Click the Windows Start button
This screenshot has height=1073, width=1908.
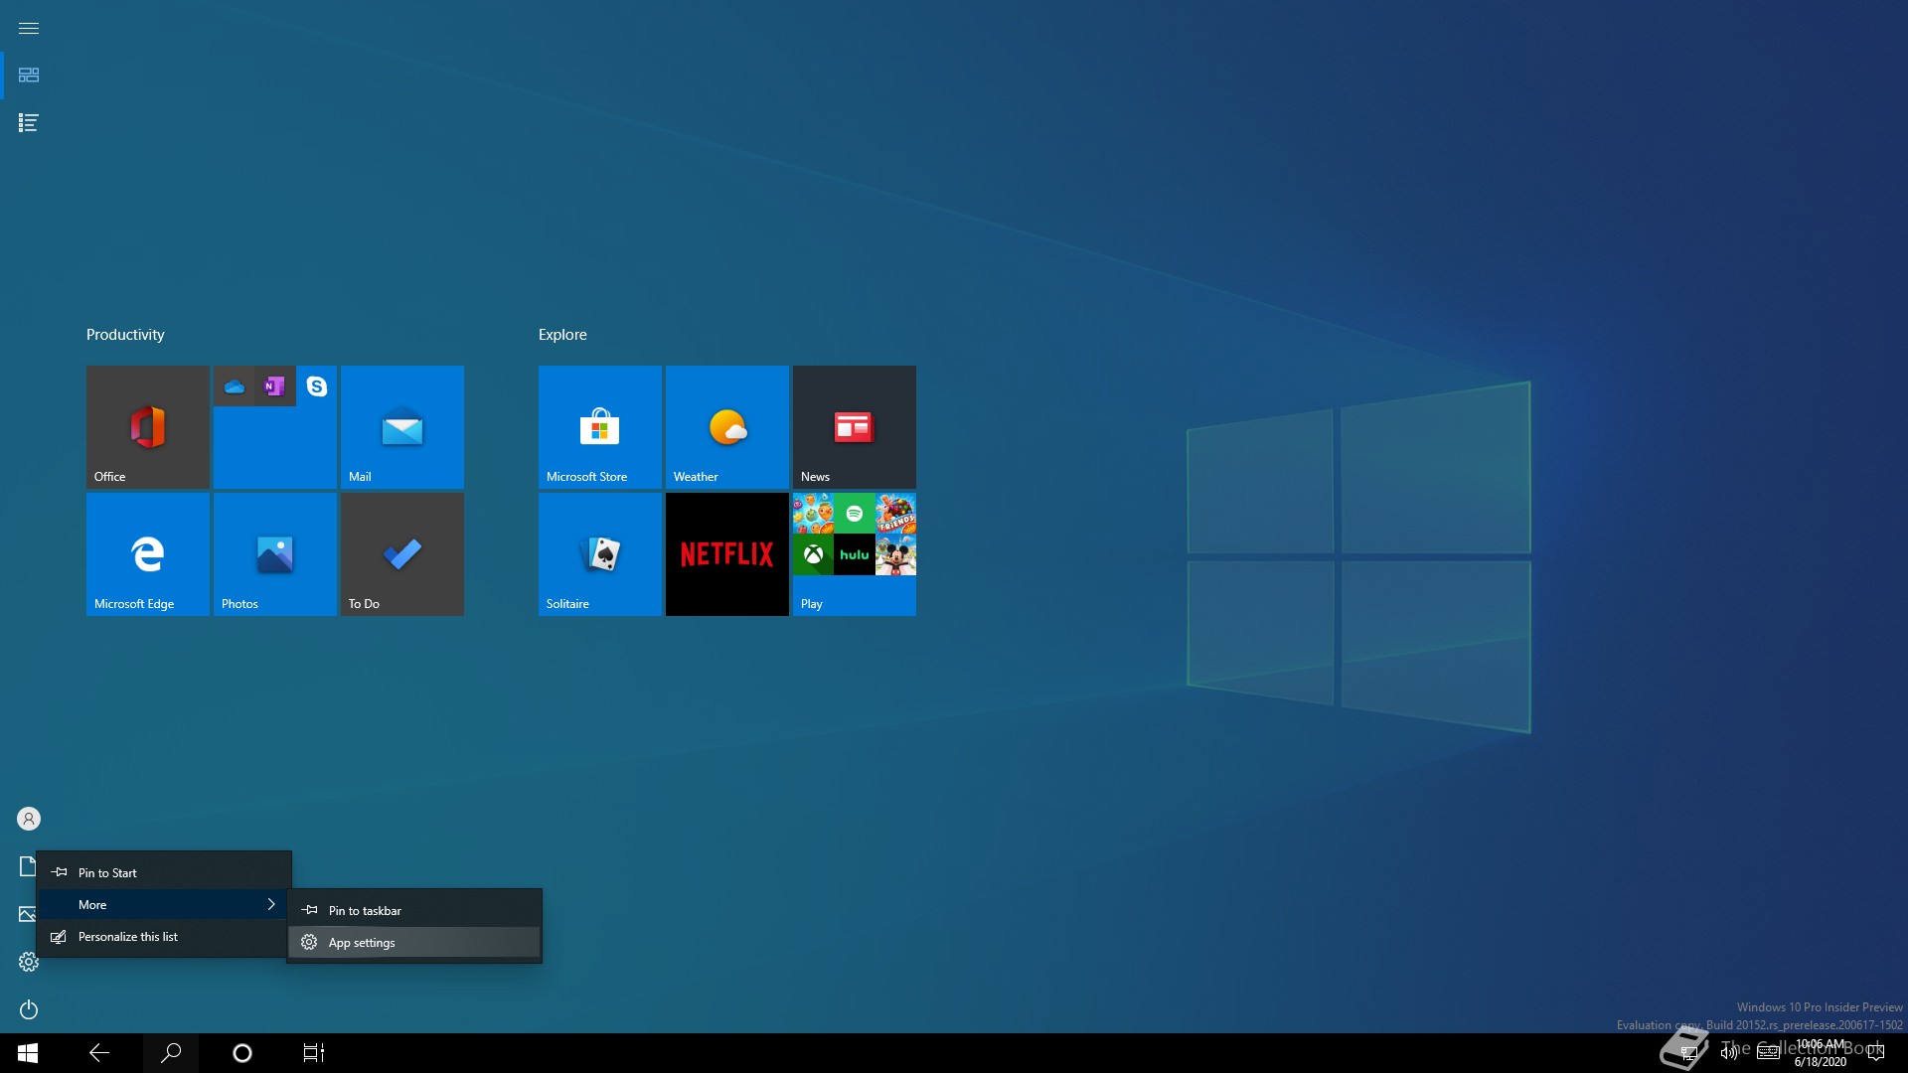tap(28, 1053)
